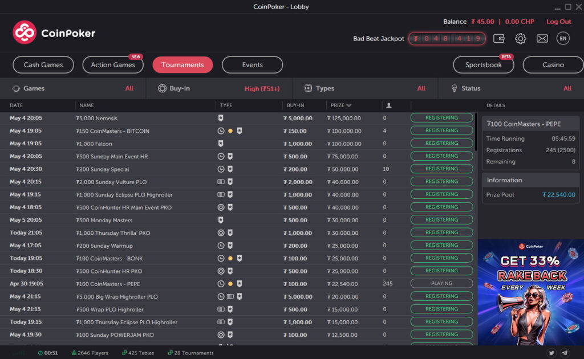Click clock icon on ₮200 Sunday Special row
584x359 pixels.
pyautogui.click(x=221, y=169)
